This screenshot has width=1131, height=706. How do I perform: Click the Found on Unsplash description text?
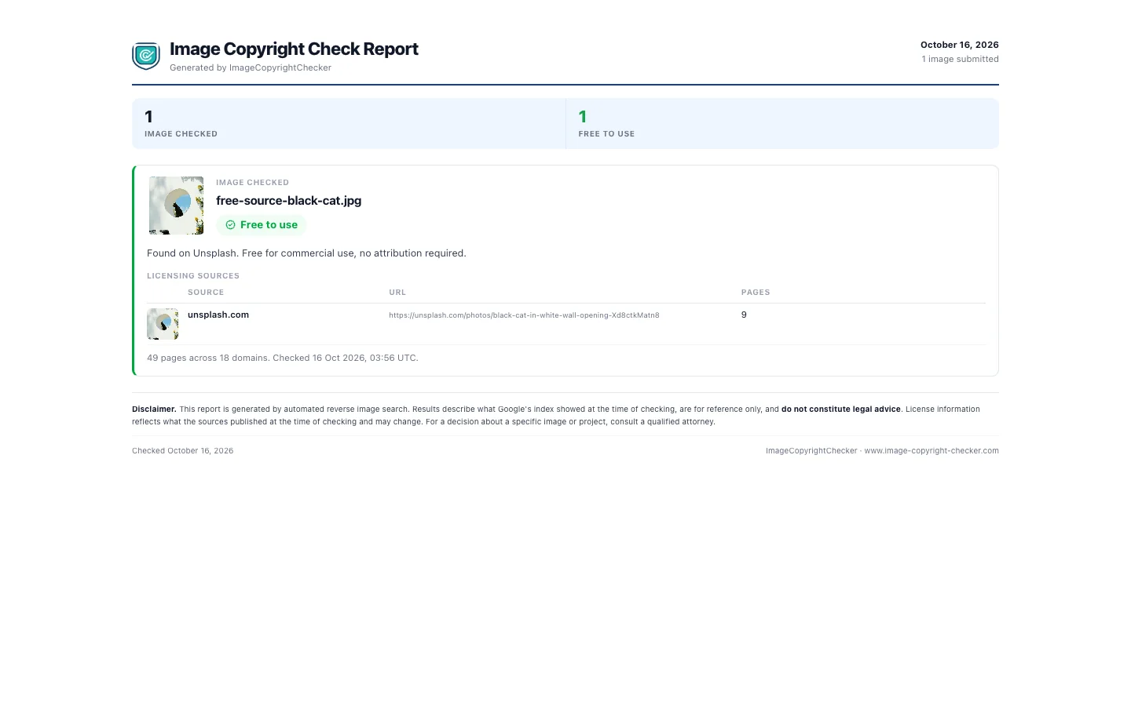coord(306,253)
